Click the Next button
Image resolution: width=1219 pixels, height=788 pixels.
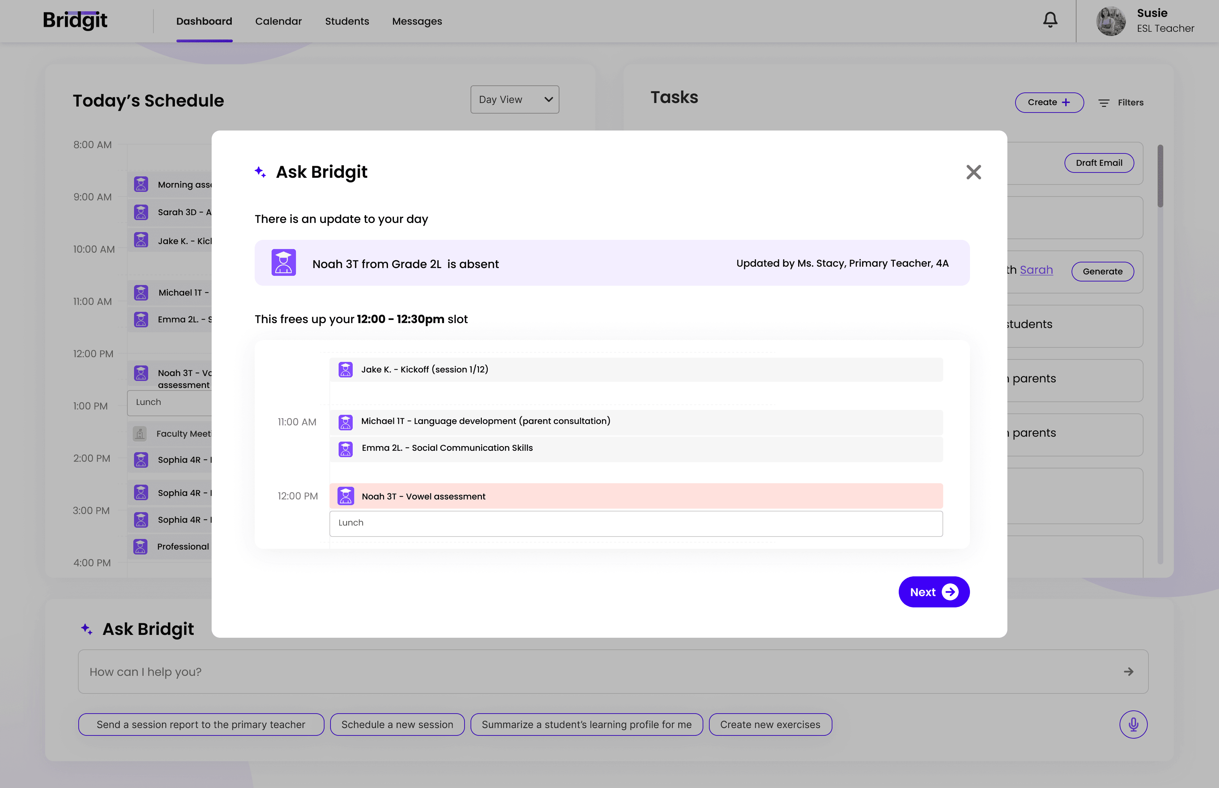934,592
